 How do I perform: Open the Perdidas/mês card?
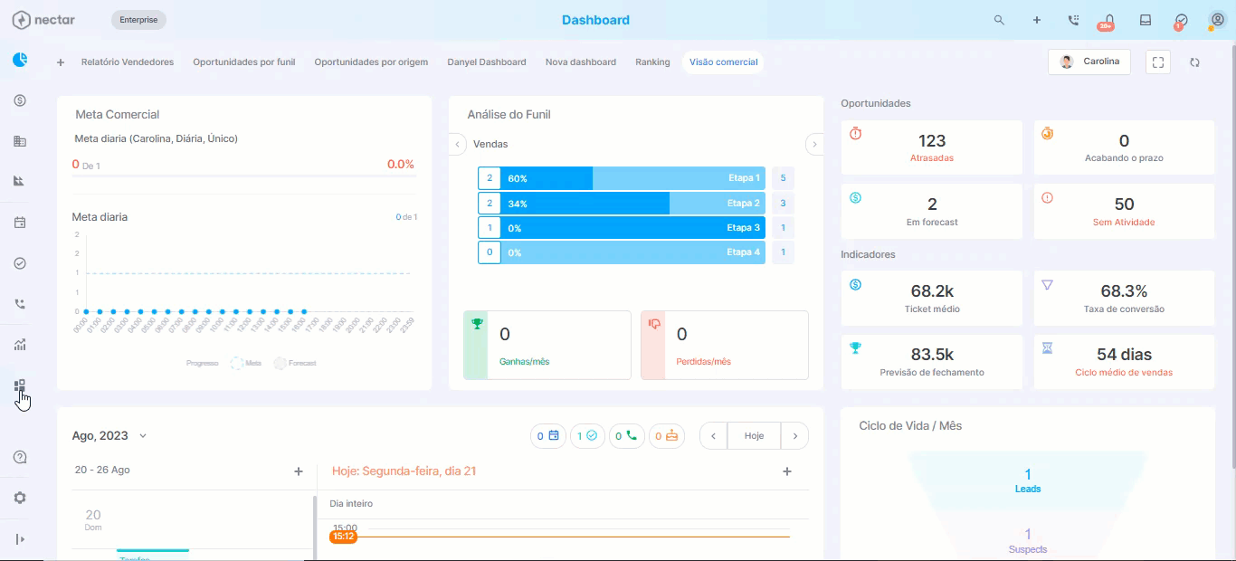[725, 346]
